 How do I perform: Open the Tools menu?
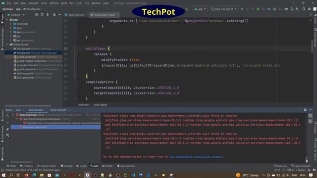tap(79, 3)
